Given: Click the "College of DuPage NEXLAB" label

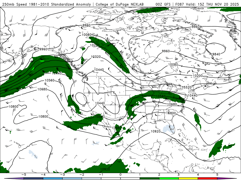Looking at the screenshot, I should pyautogui.click(x=120, y=4).
